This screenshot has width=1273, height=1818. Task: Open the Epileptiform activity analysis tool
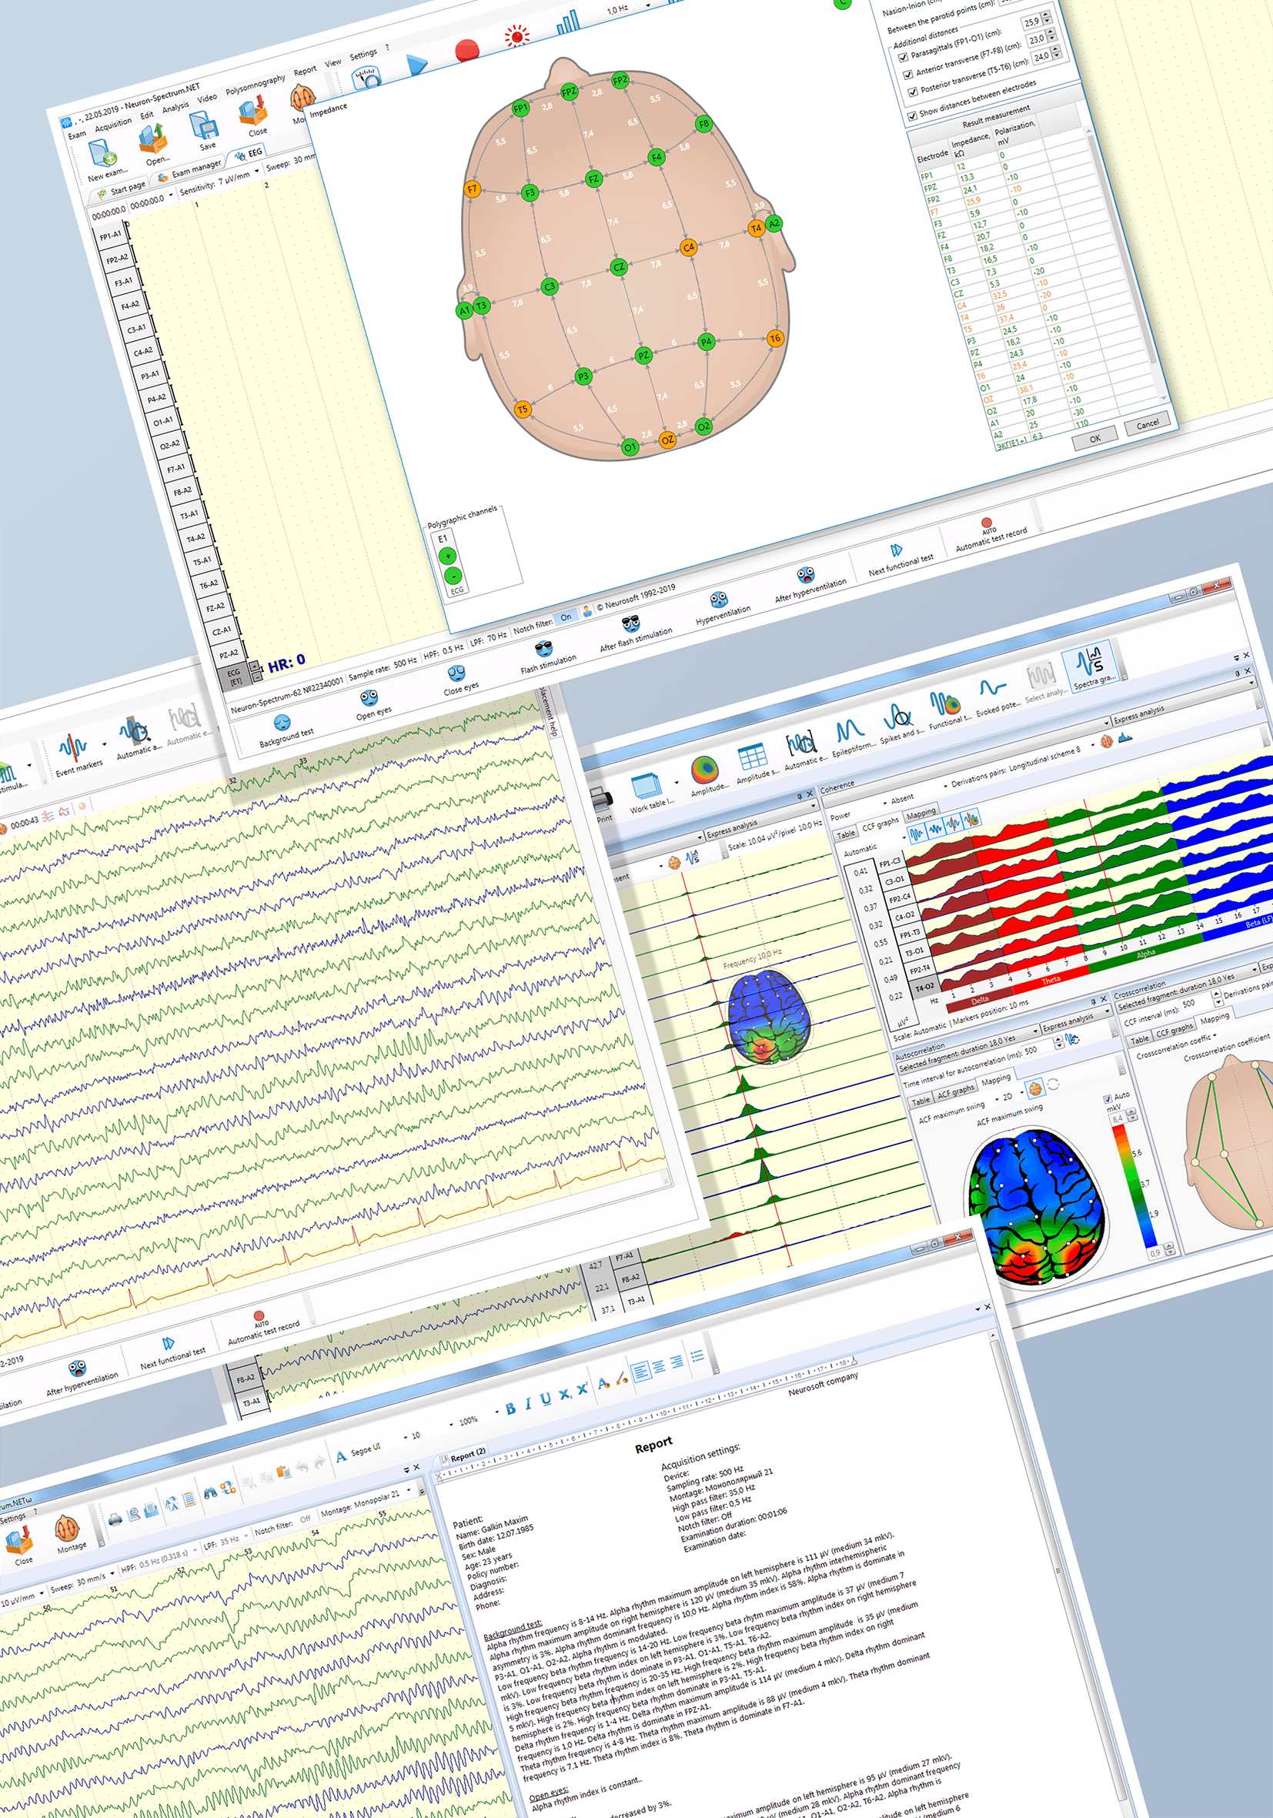point(852,736)
